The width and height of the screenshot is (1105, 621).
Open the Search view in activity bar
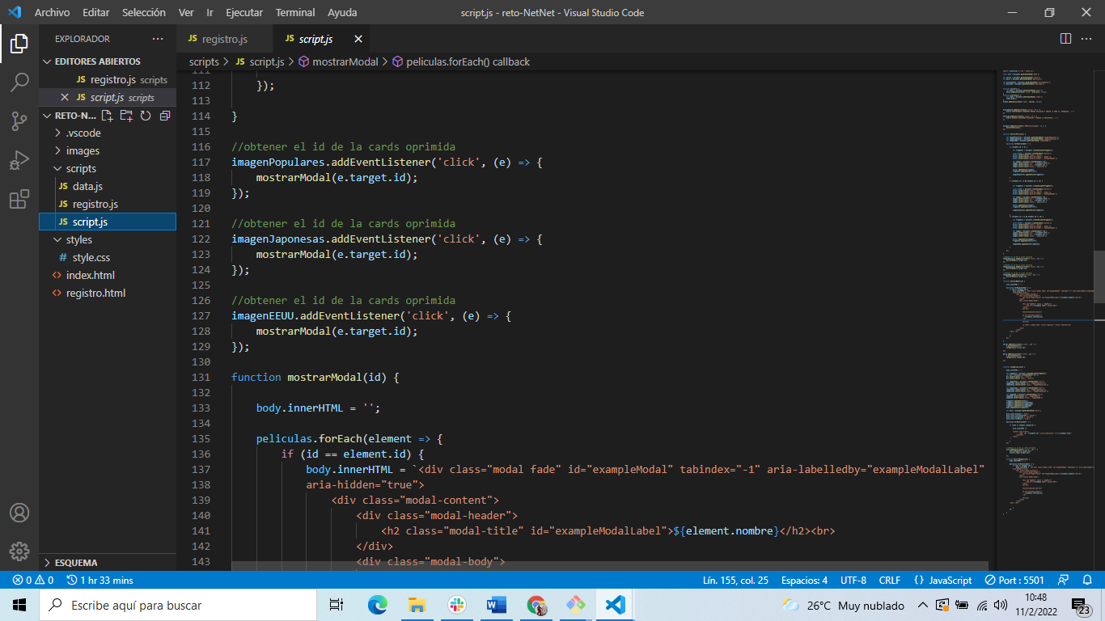[x=19, y=82]
